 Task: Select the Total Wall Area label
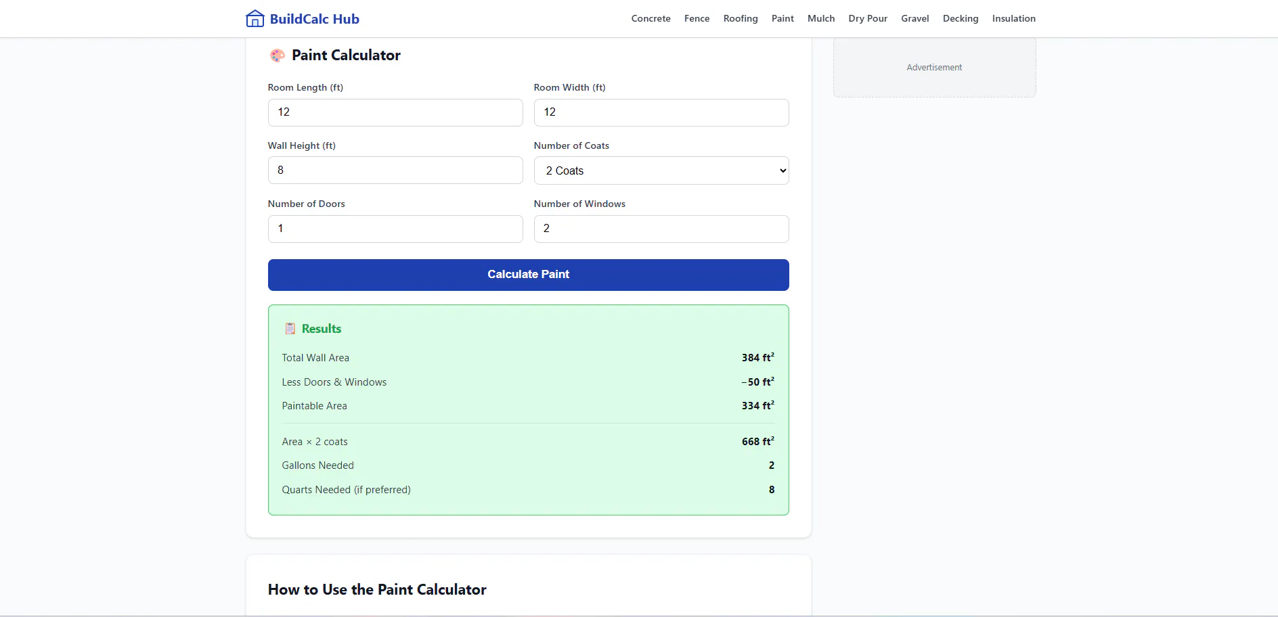point(315,358)
